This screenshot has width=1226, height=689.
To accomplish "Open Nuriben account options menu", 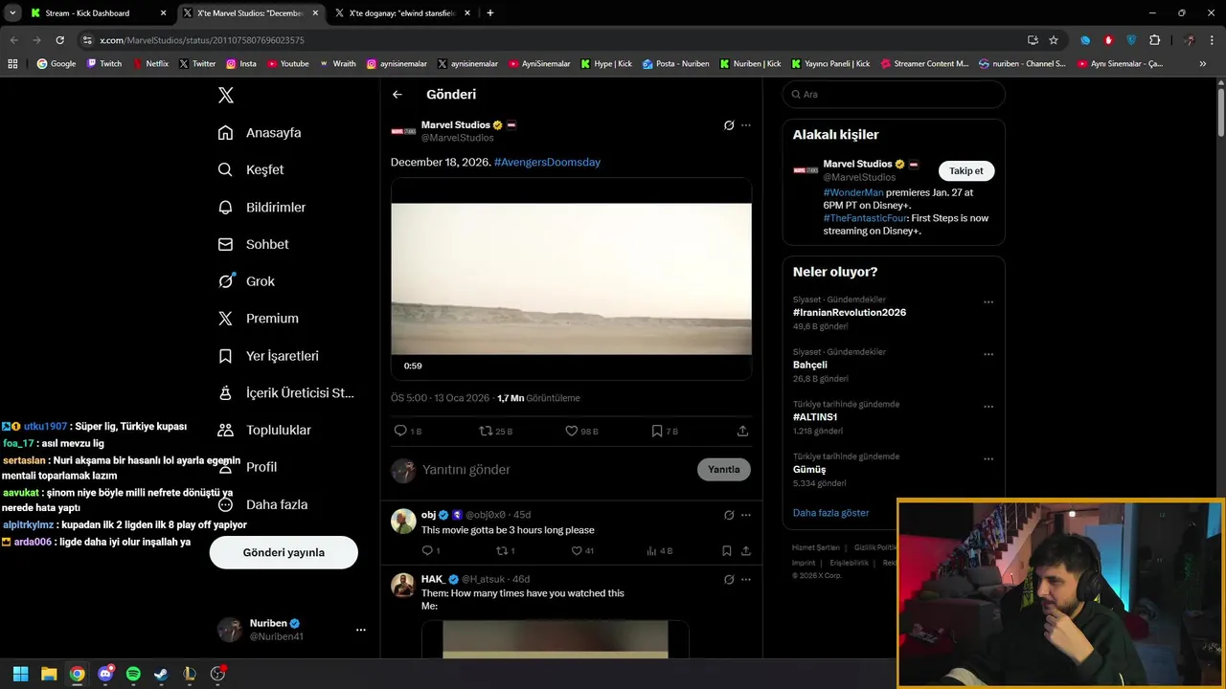I will tap(361, 630).
